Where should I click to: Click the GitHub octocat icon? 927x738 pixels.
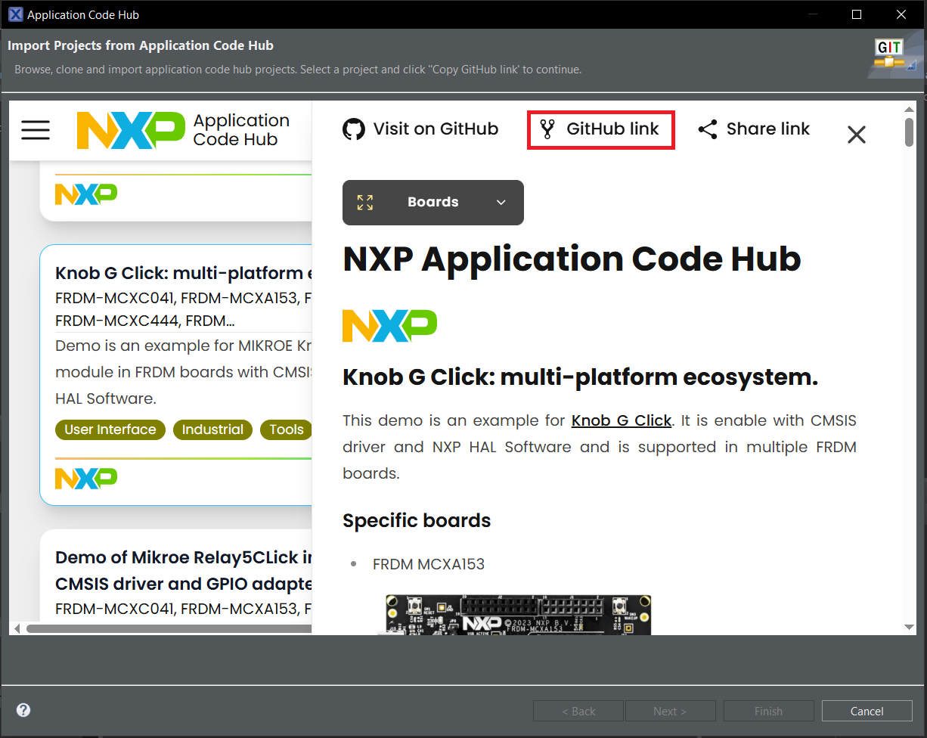tap(353, 129)
